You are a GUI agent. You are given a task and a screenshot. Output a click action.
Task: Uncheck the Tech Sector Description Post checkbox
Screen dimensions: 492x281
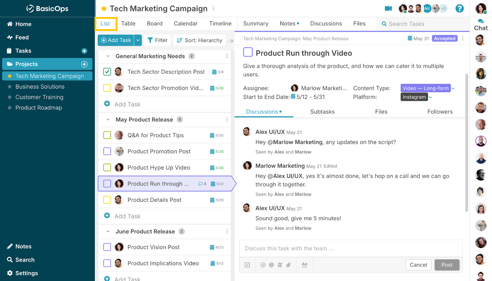[107, 72]
